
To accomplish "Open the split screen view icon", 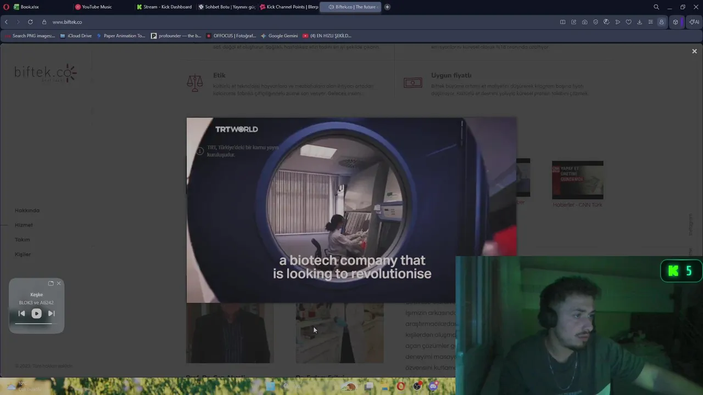I will [562, 22].
